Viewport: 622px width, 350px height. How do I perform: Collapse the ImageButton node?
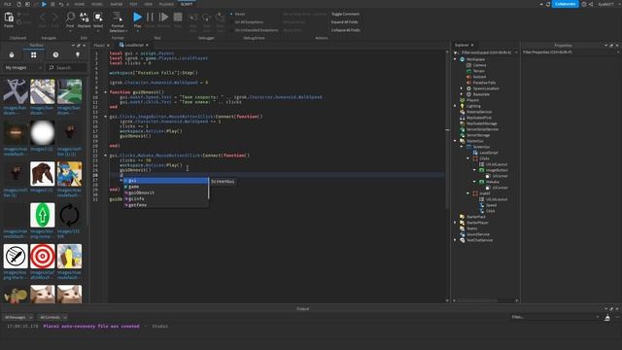[x=474, y=170]
